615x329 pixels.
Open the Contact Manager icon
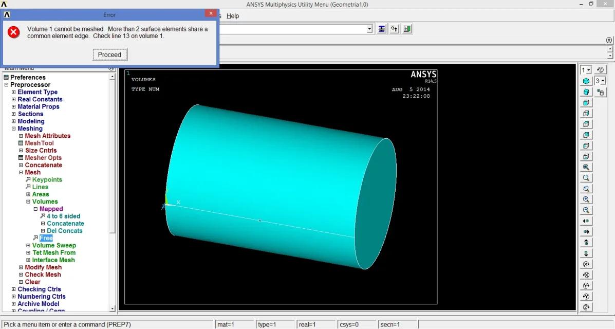(407, 29)
